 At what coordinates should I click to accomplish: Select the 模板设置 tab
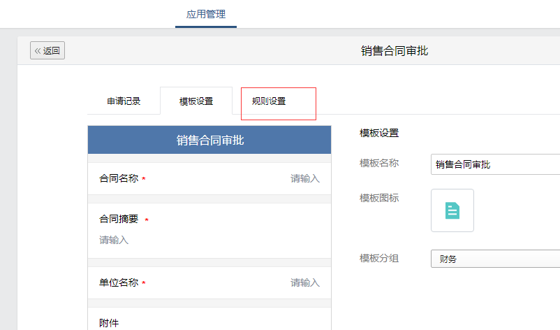pos(196,101)
